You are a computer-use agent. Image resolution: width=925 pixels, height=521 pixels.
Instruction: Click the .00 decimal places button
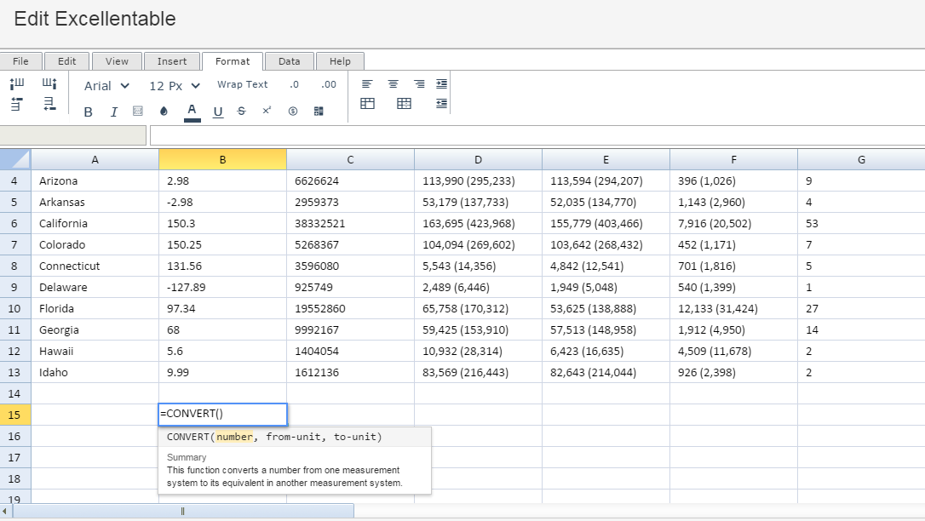[x=329, y=84]
